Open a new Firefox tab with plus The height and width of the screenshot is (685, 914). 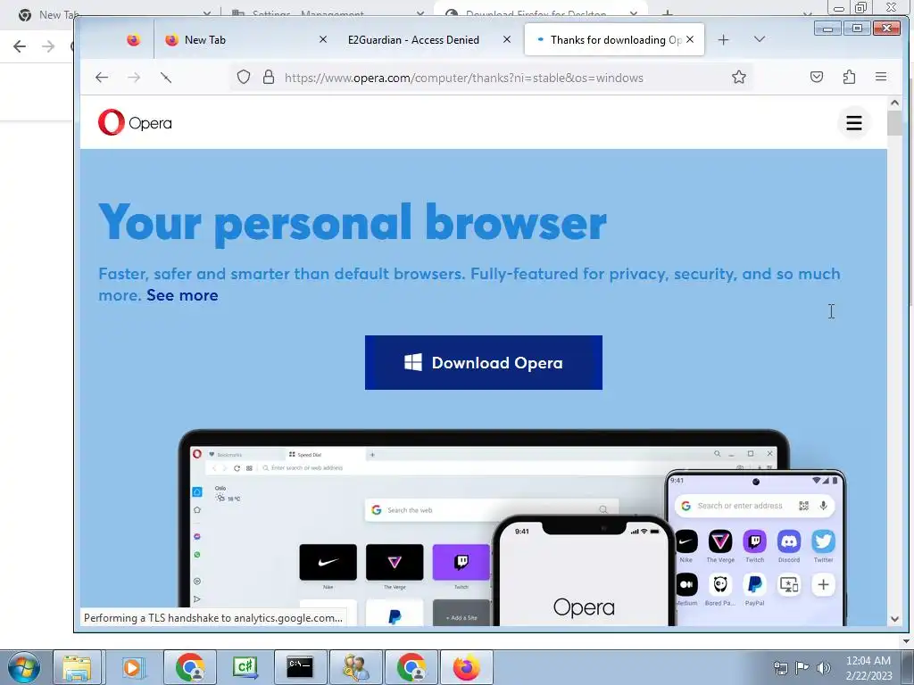723,39
